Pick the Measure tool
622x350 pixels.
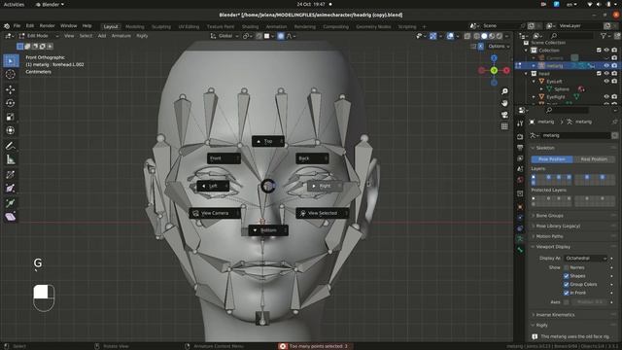point(11,159)
